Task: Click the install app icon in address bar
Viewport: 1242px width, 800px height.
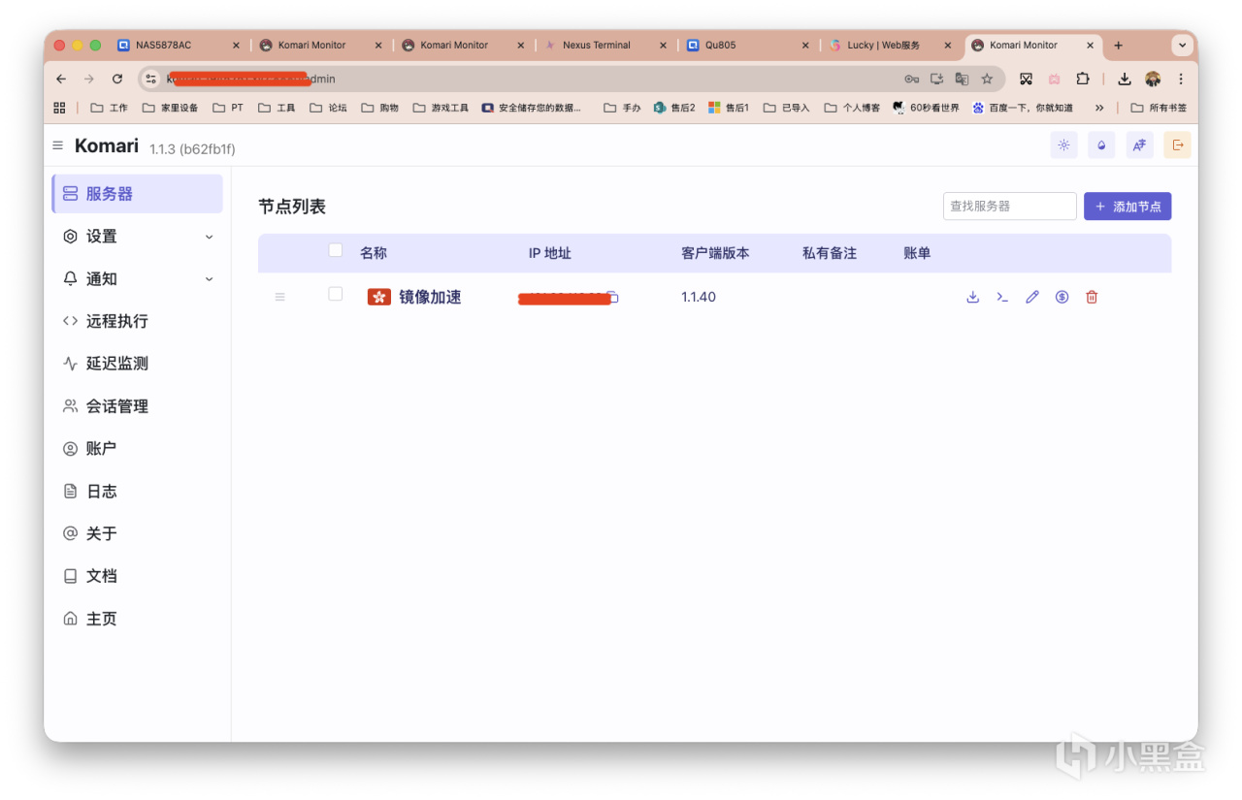Action: coord(936,80)
